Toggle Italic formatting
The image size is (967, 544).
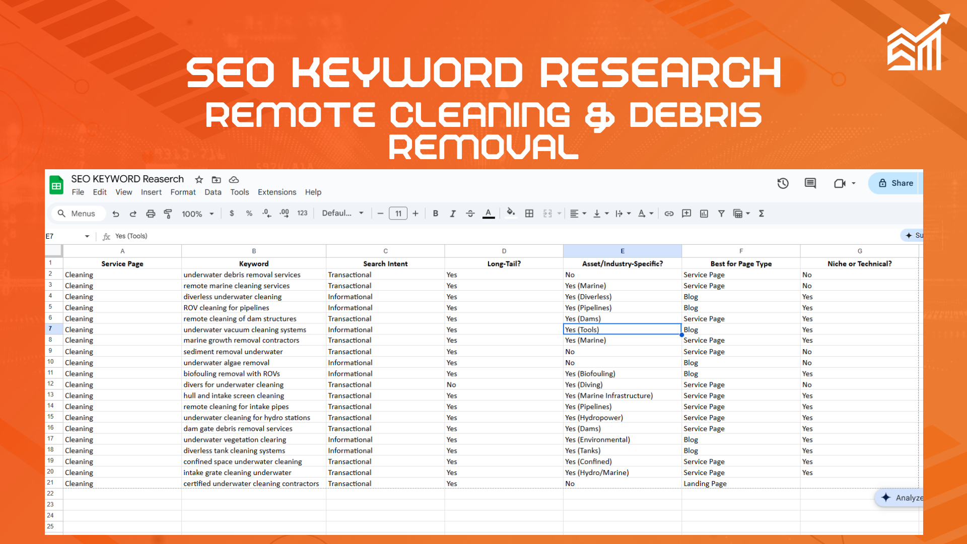(x=453, y=214)
